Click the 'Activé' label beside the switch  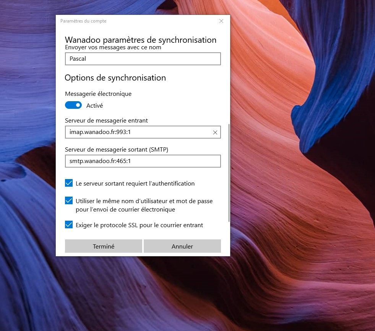click(94, 105)
